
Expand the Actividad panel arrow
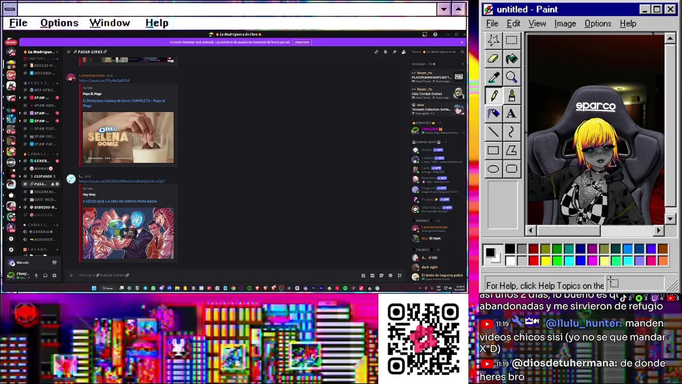click(x=462, y=64)
